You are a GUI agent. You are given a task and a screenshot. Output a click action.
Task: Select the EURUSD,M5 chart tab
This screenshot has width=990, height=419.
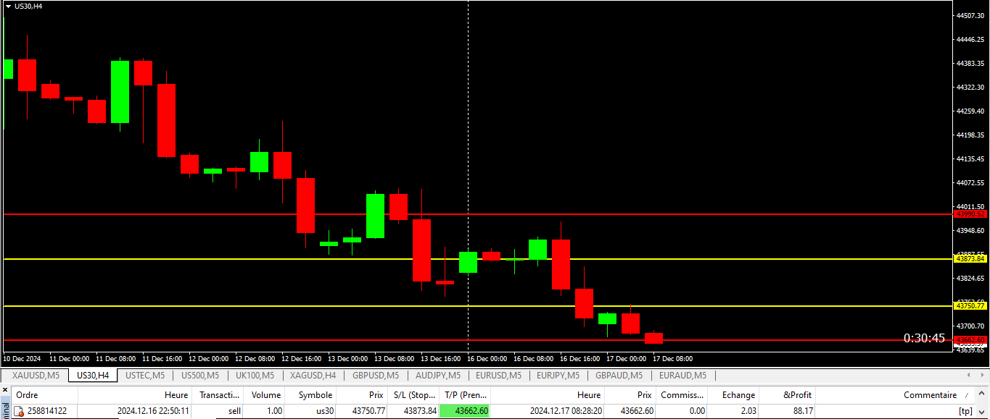click(498, 375)
